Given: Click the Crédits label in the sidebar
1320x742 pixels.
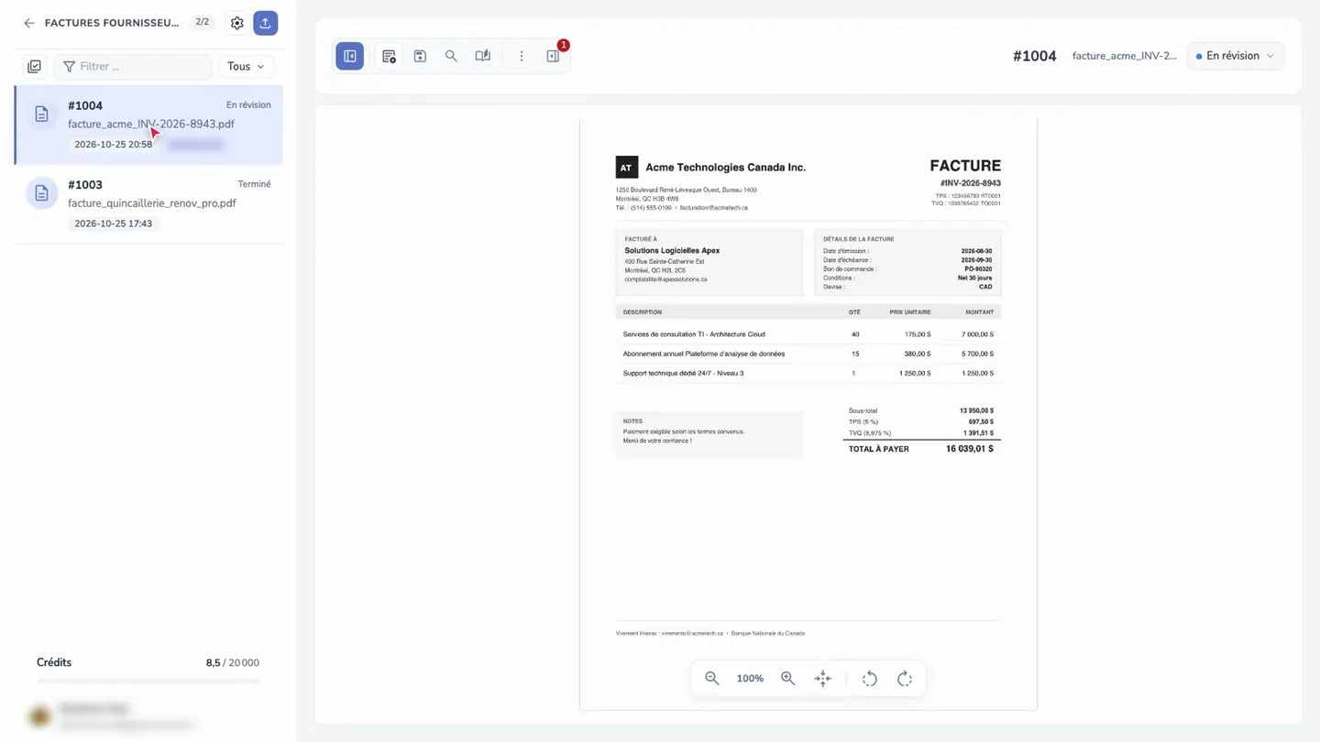Looking at the screenshot, I should [54, 662].
